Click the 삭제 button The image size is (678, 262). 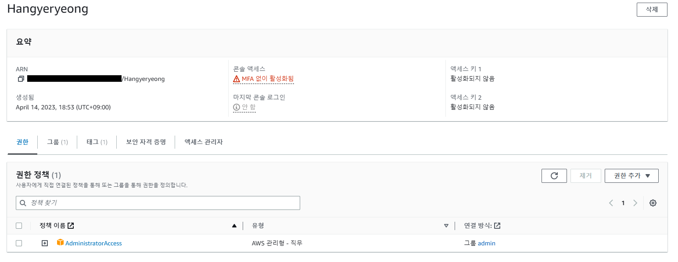pos(652,10)
